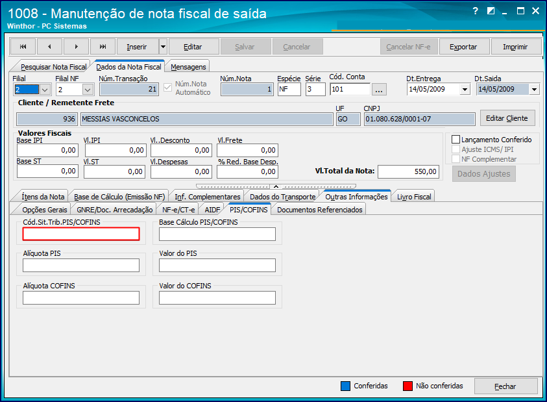The image size is (547, 402).
Task: Go to the first record
Action: (x=23, y=47)
